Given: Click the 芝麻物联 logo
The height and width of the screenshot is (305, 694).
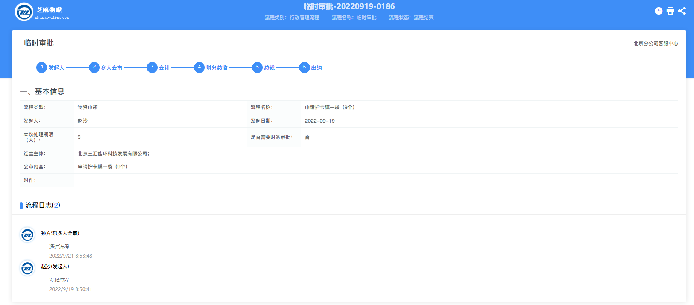Looking at the screenshot, I should point(24,12).
